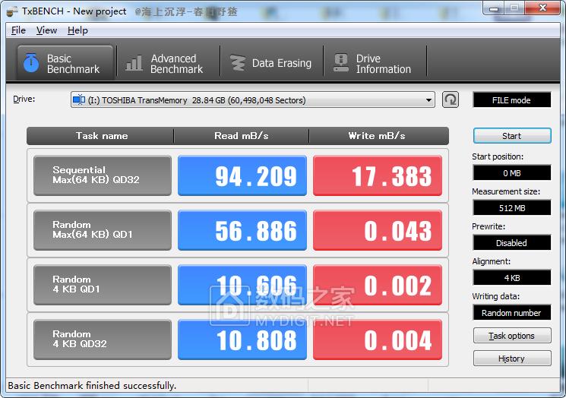
Task: Click the Drive Information icon
Action: [341, 64]
